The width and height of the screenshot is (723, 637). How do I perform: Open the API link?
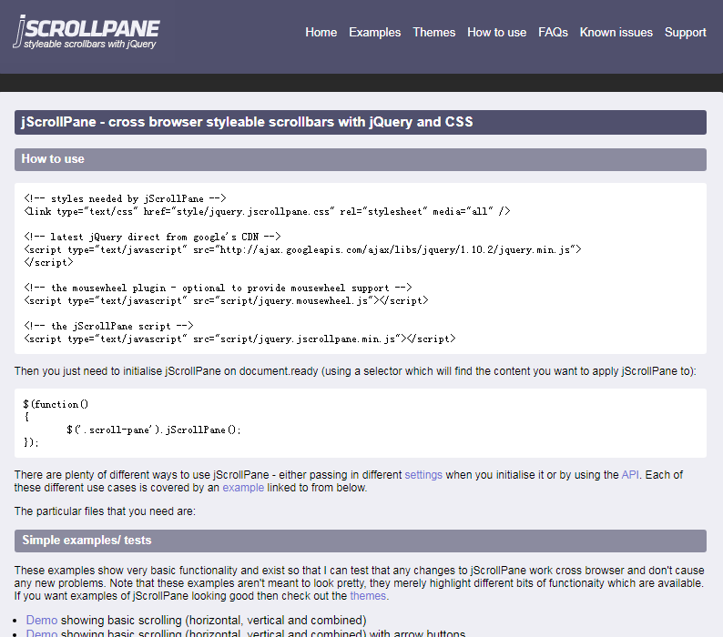630,475
